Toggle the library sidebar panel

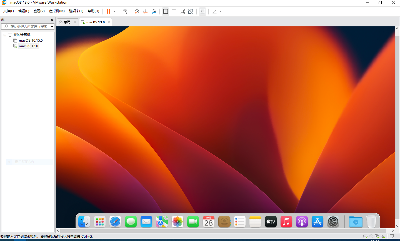166,11
